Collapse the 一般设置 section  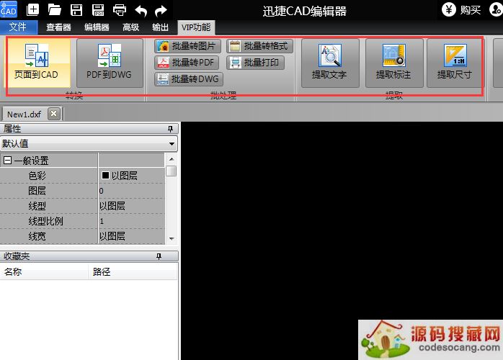point(7,161)
